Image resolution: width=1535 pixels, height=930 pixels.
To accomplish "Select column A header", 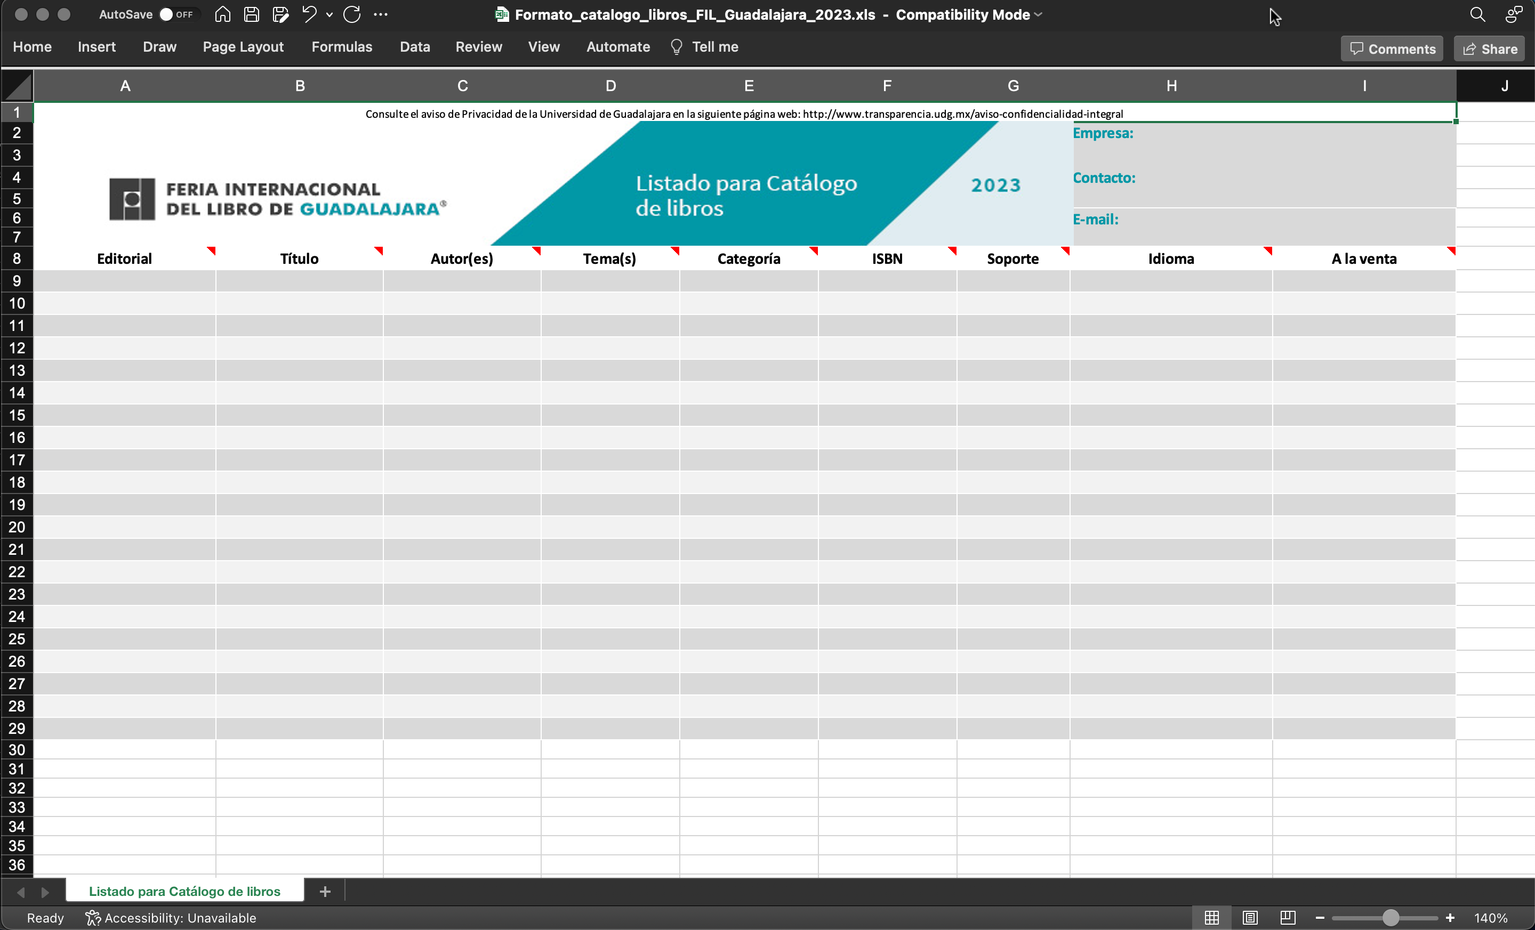I will [x=125, y=86].
